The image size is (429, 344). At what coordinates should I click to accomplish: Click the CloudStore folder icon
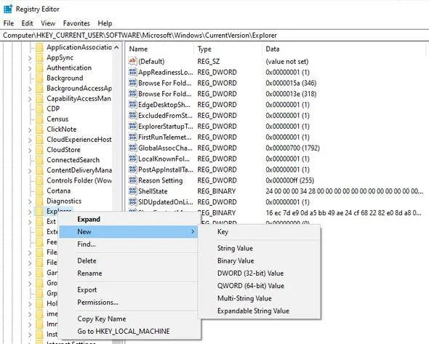point(40,150)
